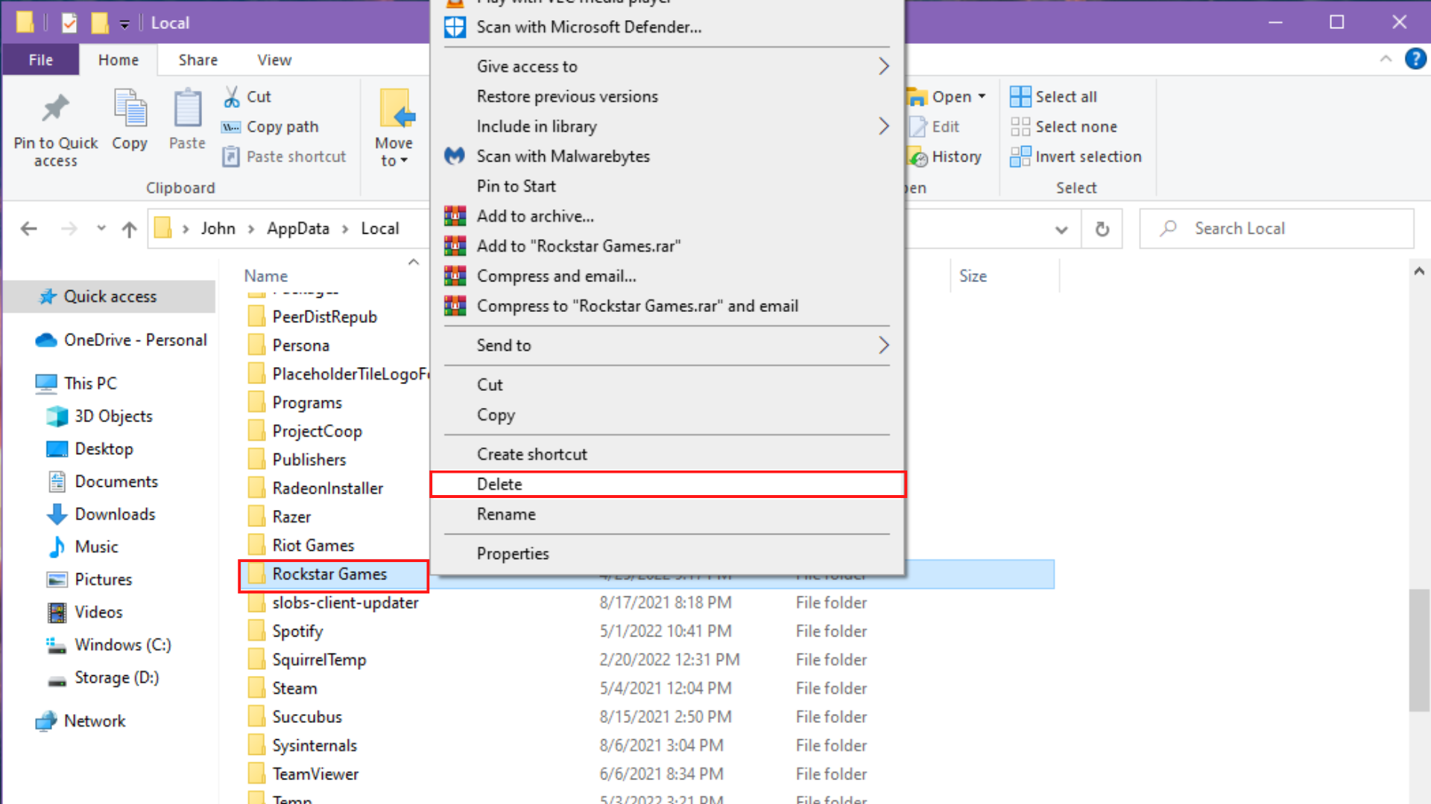Open the Open button dropdown arrow

[982, 97]
